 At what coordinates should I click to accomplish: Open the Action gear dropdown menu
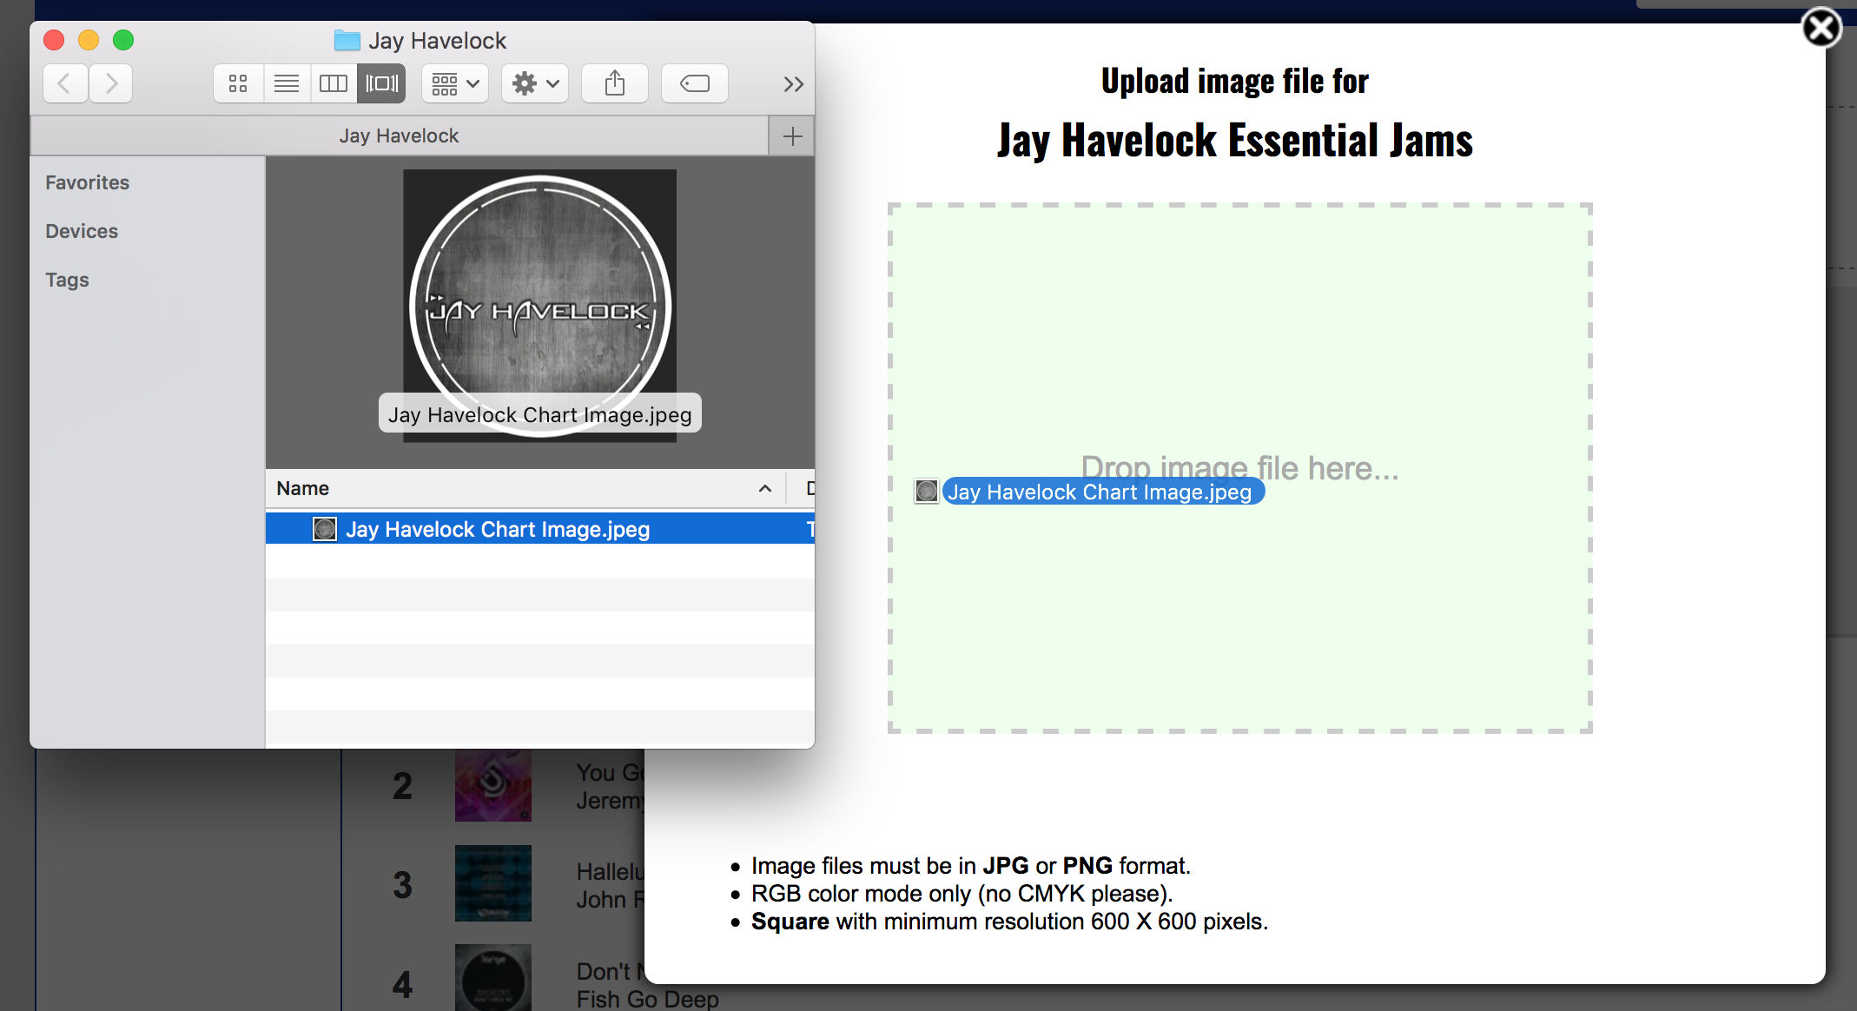click(x=535, y=83)
